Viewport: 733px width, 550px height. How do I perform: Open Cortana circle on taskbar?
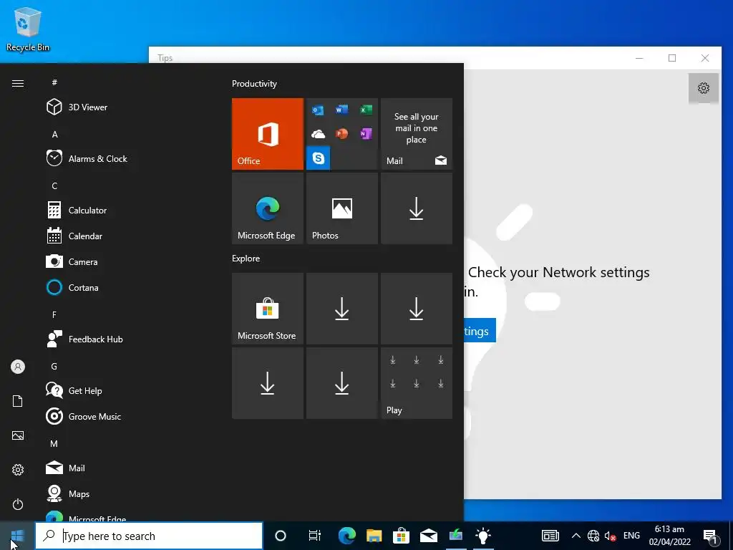coord(281,536)
